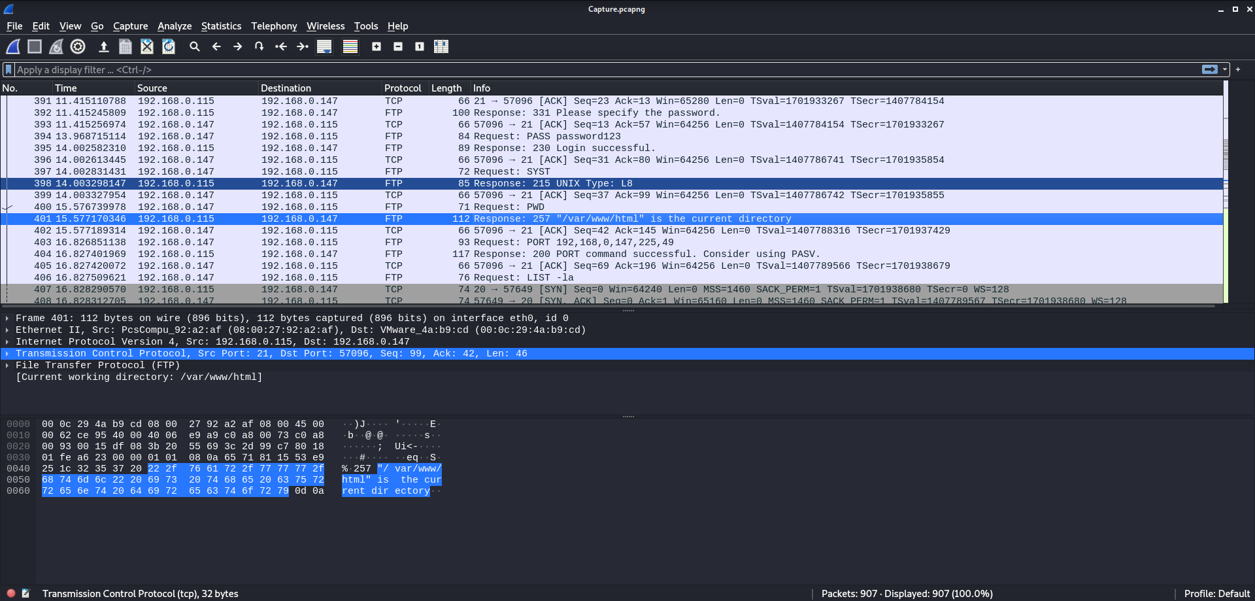Image resolution: width=1255 pixels, height=601 pixels.
Task: Open the Wireless menu
Action: pos(326,26)
